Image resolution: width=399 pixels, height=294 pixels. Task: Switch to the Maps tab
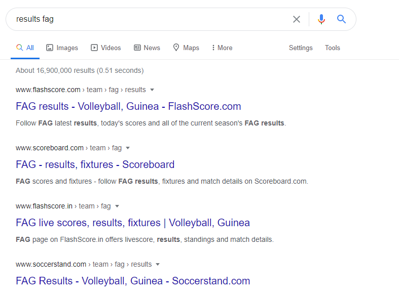click(x=191, y=48)
